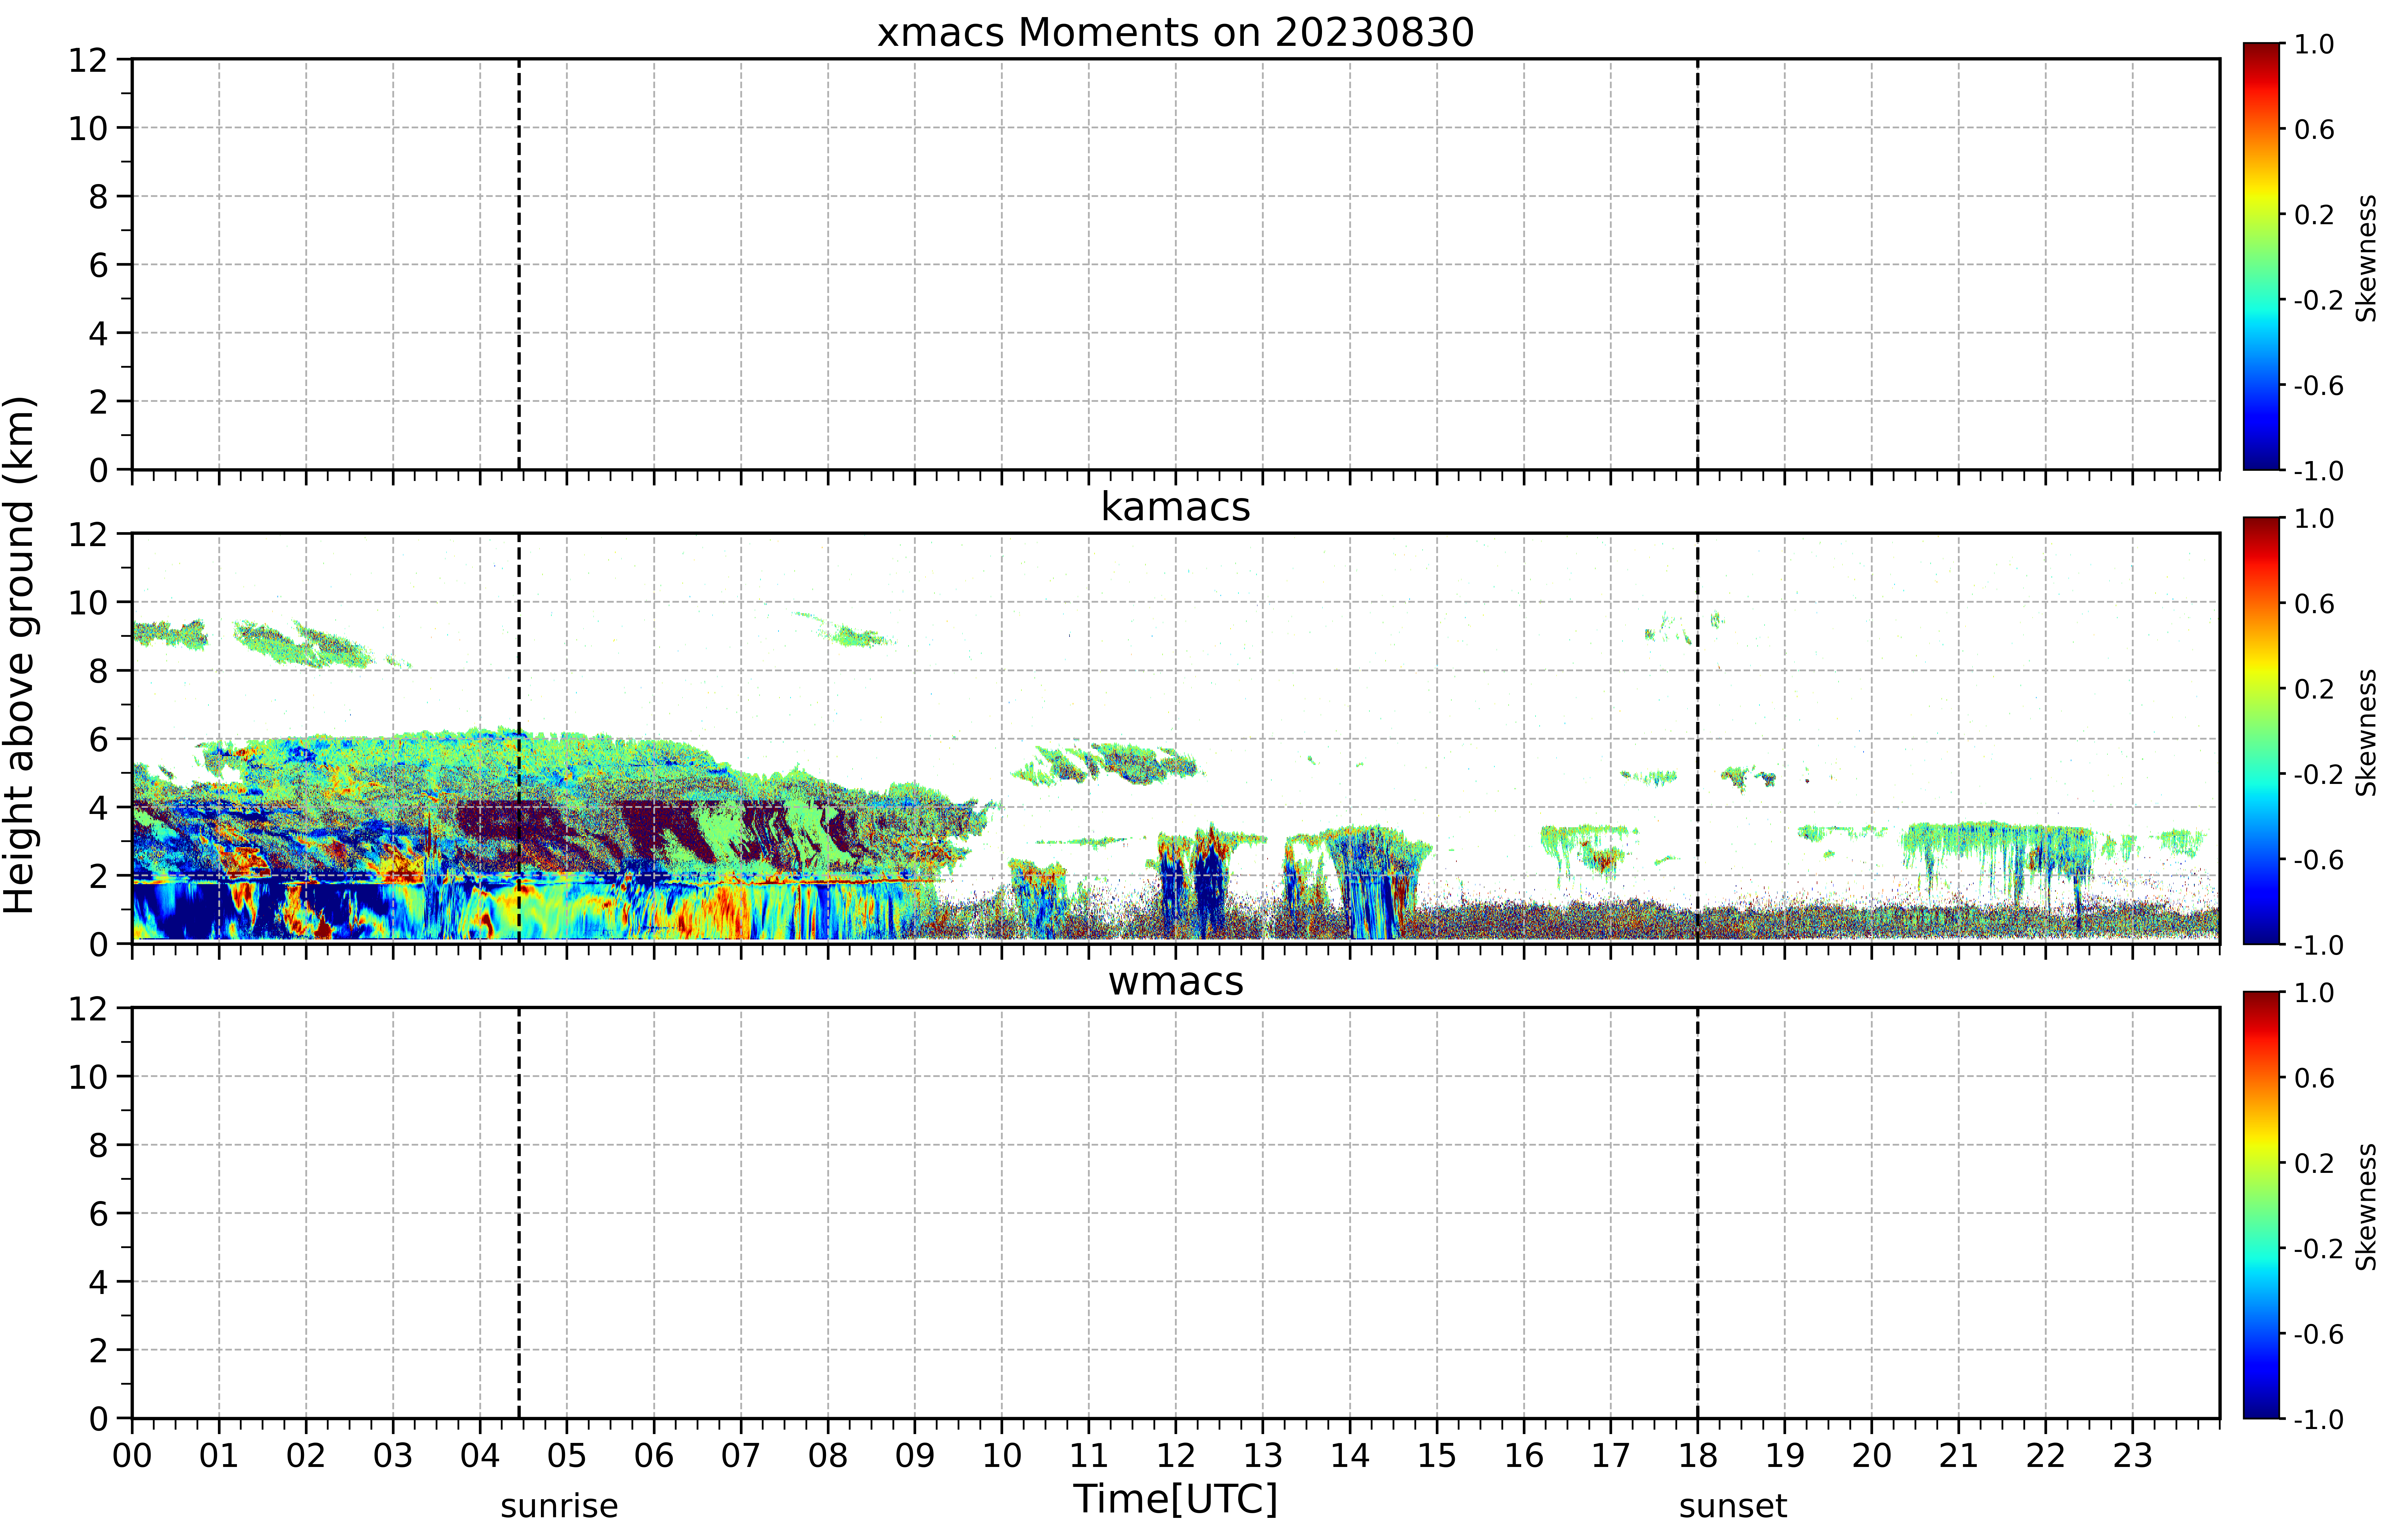
Task: Select the "Skewness" label of the top colorbar
Action: point(2366,258)
